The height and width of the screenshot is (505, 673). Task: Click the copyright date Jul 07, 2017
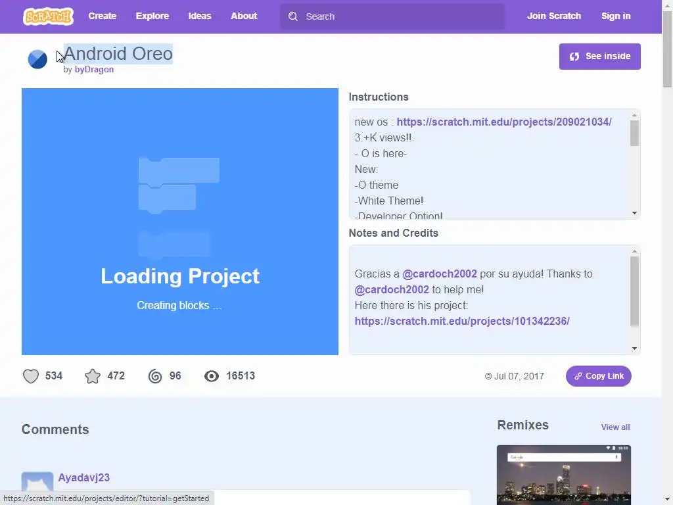(514, 376)
